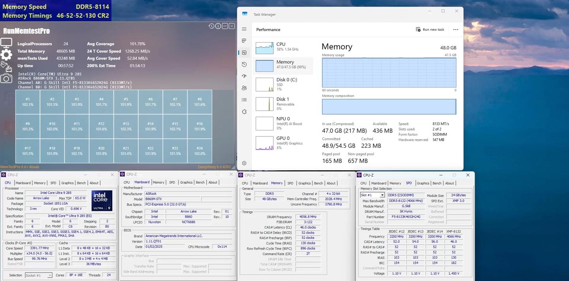
Task: Select Disk 1 Removable in Task Manager
Action: [x=283, y=104]
